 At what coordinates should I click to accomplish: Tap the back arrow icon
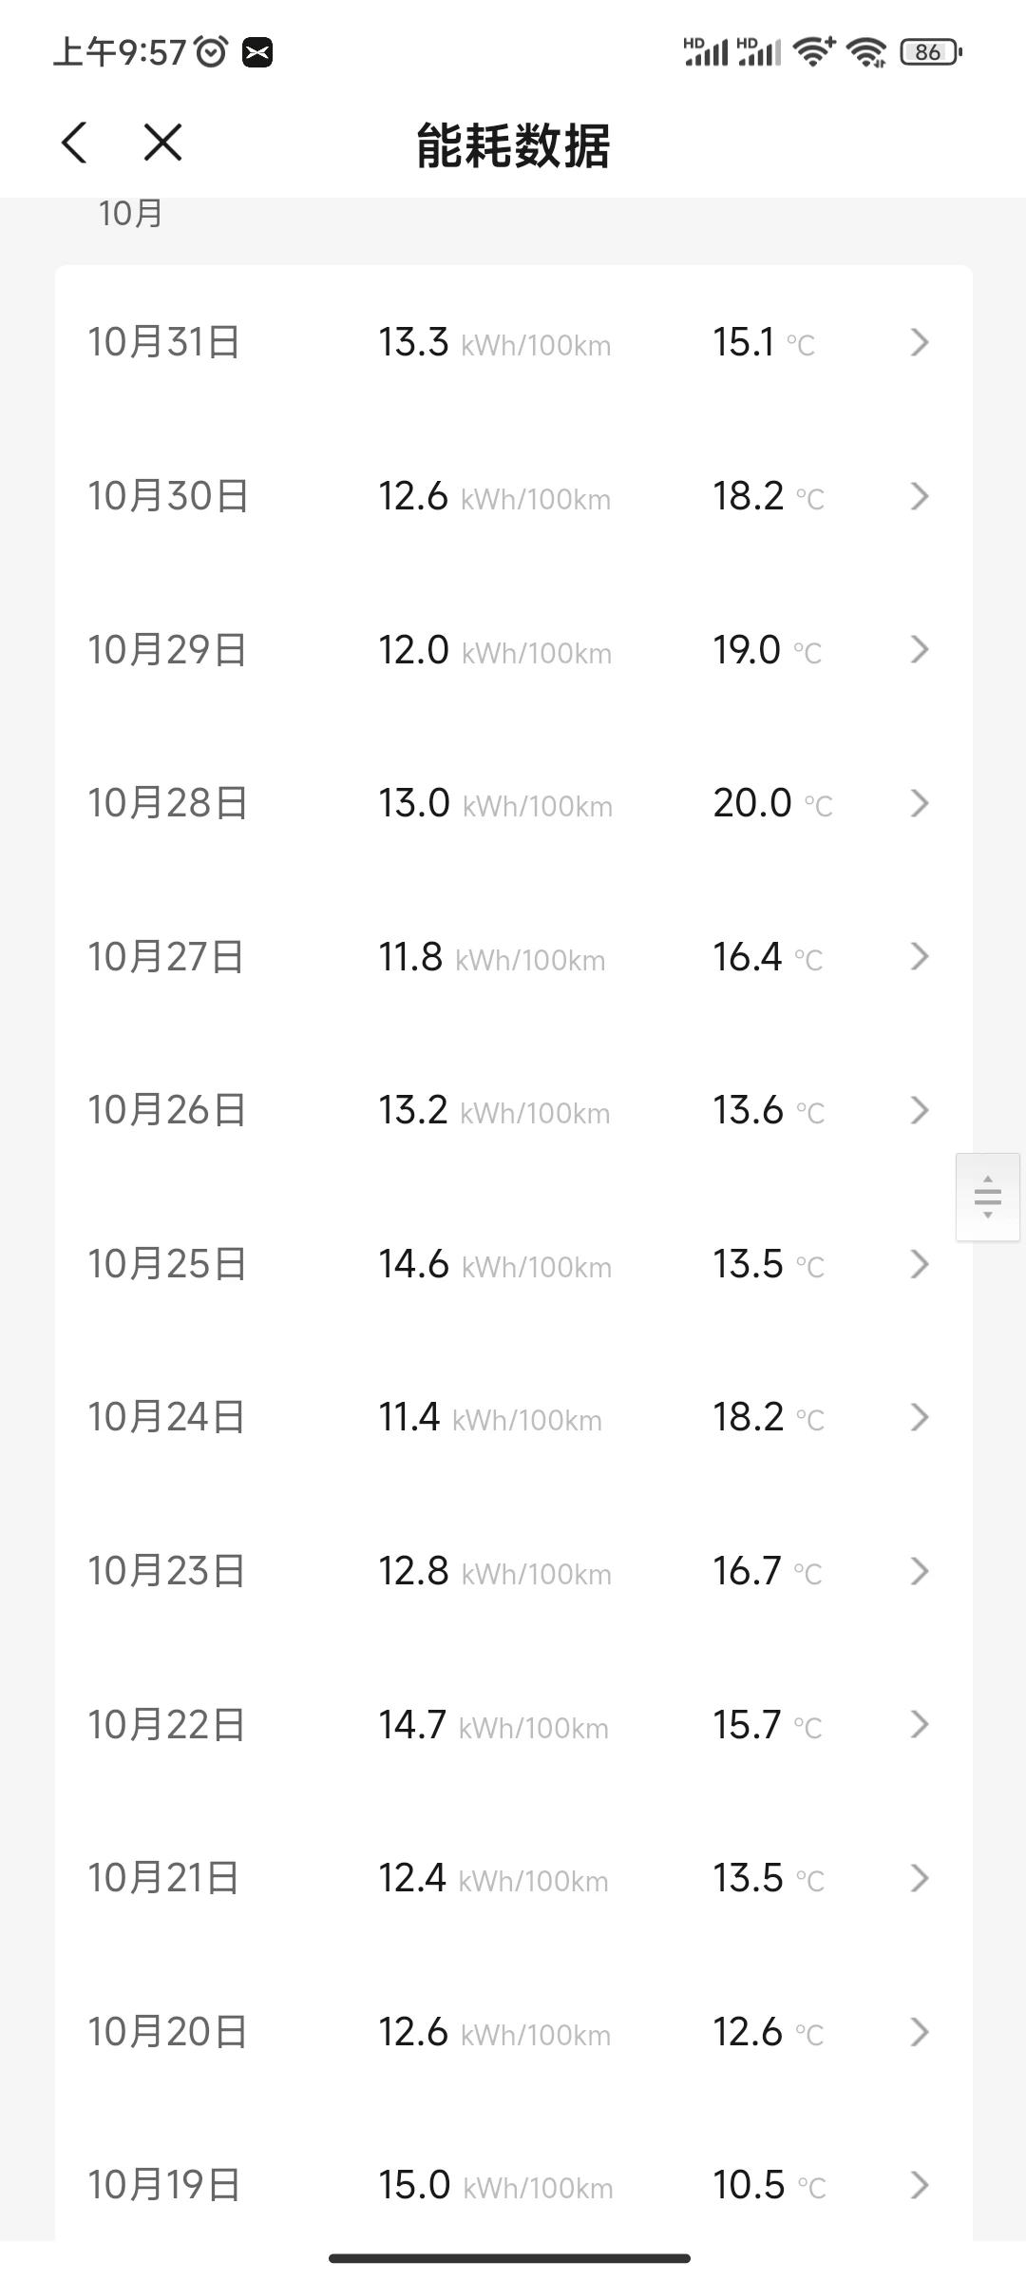click(74, 144)
